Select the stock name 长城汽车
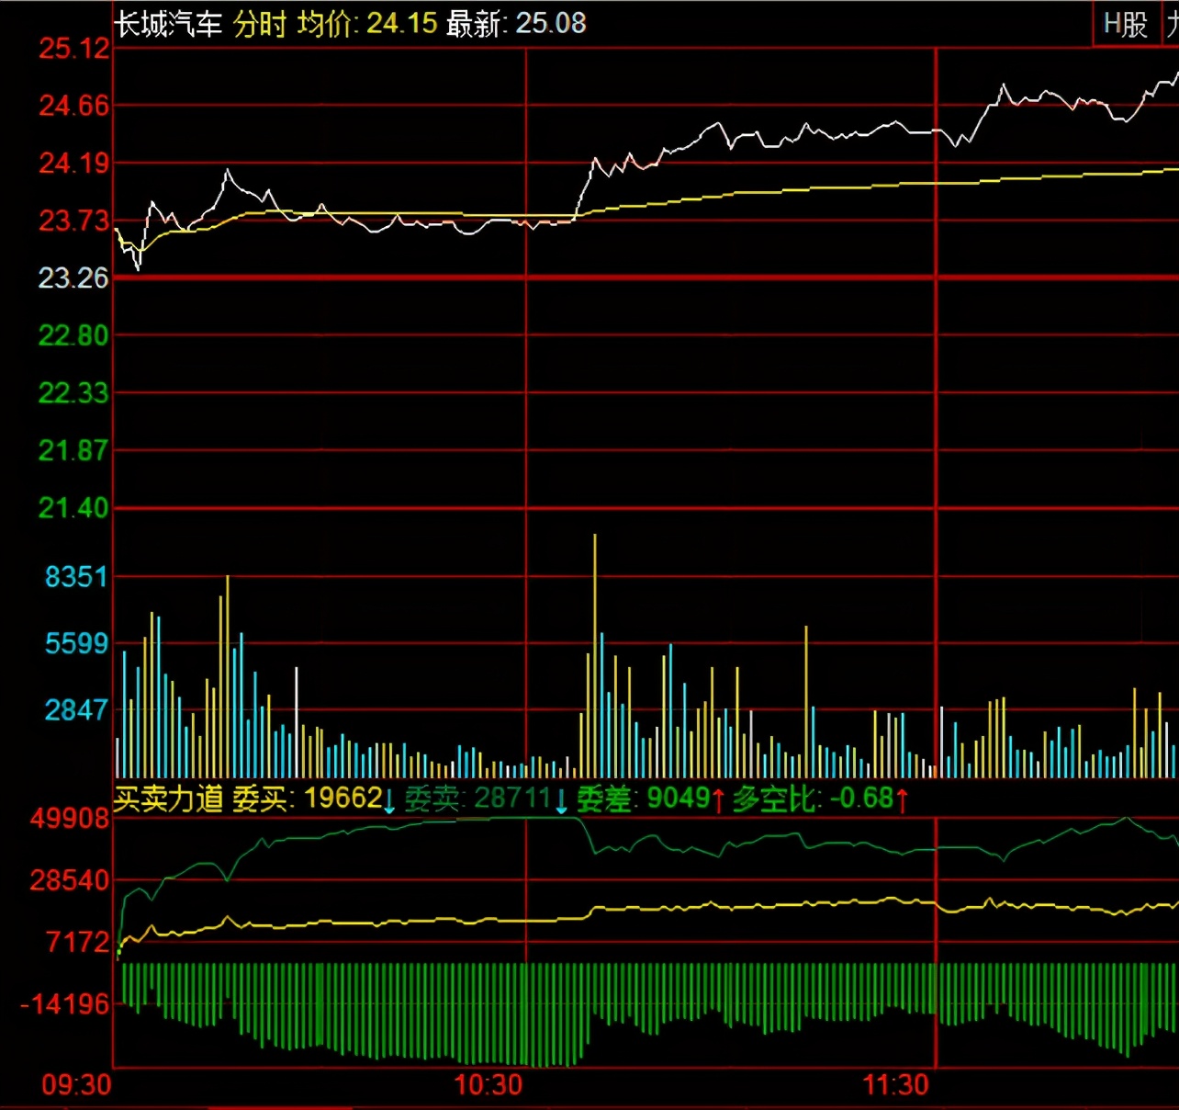 (x=168, y=24)
